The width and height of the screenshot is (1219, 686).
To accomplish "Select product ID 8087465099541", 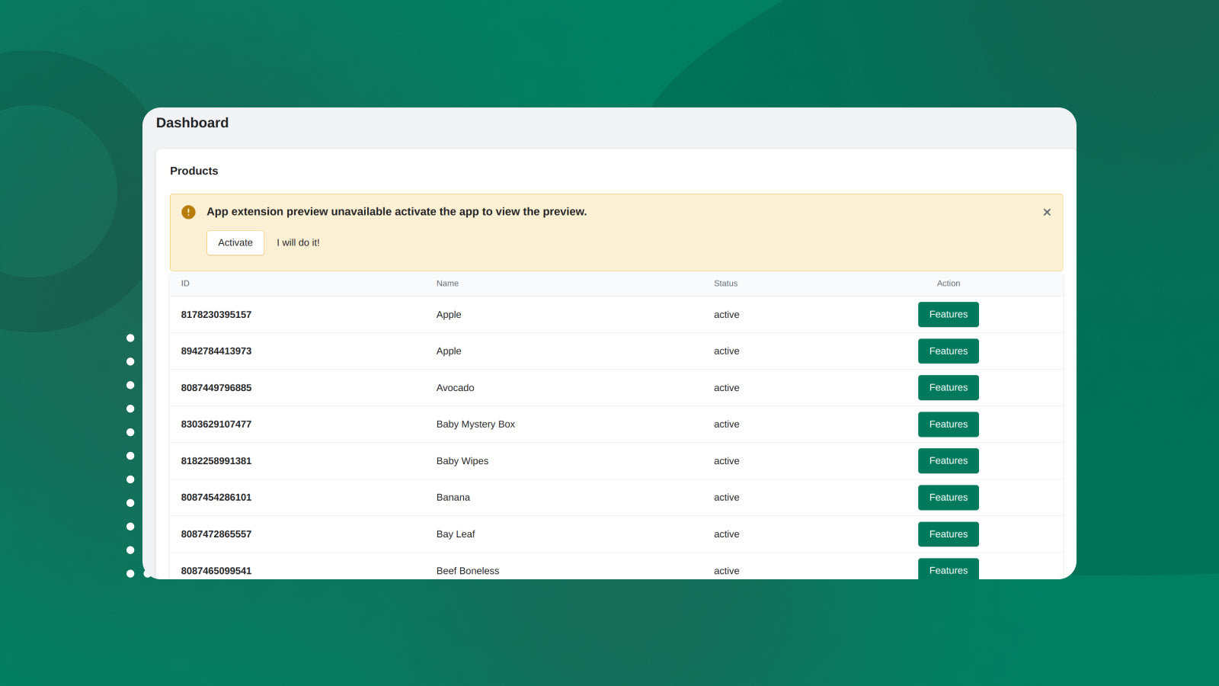I will [216, 571].
